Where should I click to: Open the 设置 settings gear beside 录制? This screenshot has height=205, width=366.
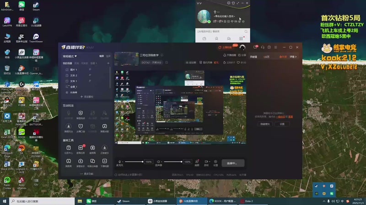(x=215, y=163)
